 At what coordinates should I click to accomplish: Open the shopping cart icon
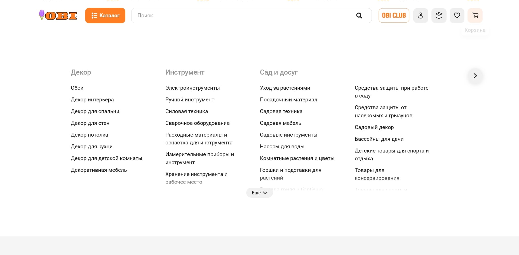(x=475, y=16)
